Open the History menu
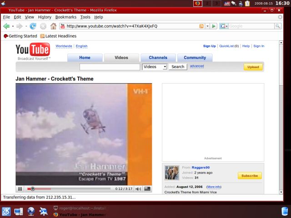Screen dimensions: 291x218 click(45, 17)
